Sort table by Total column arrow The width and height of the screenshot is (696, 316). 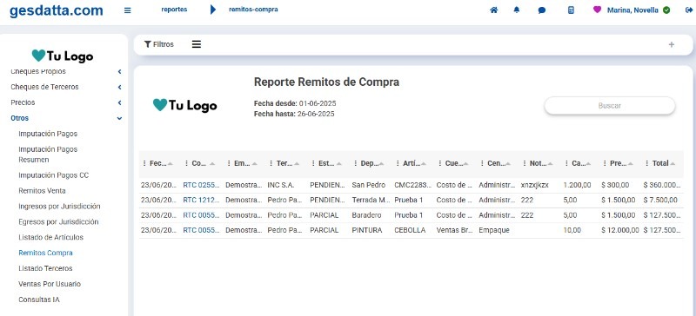(x=673, y=163)
